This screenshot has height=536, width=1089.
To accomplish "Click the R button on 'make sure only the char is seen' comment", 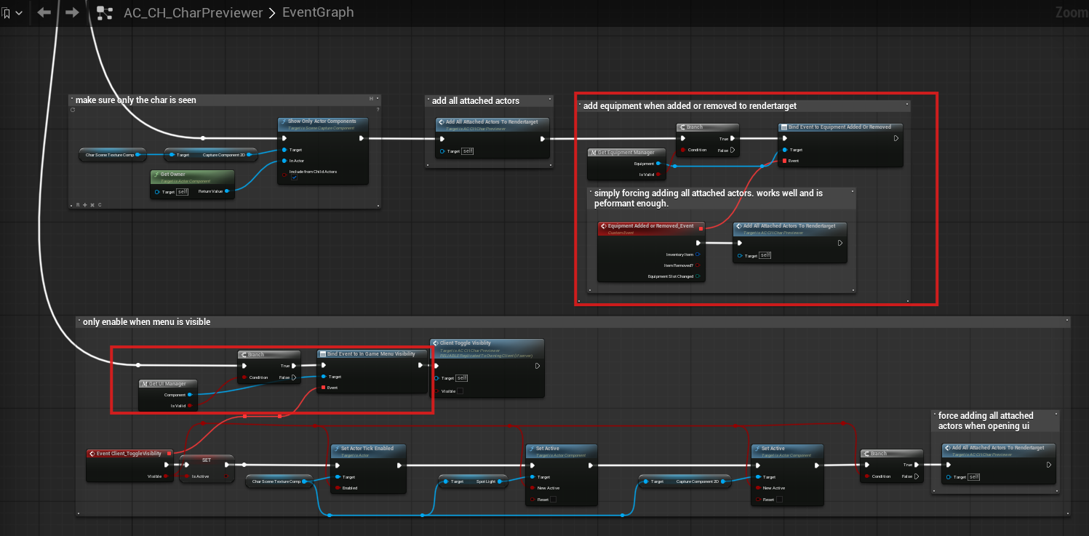I will pyautogui.click(x=78, y=205).
